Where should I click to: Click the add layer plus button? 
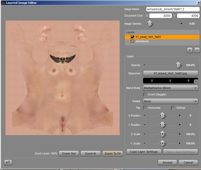189,50
